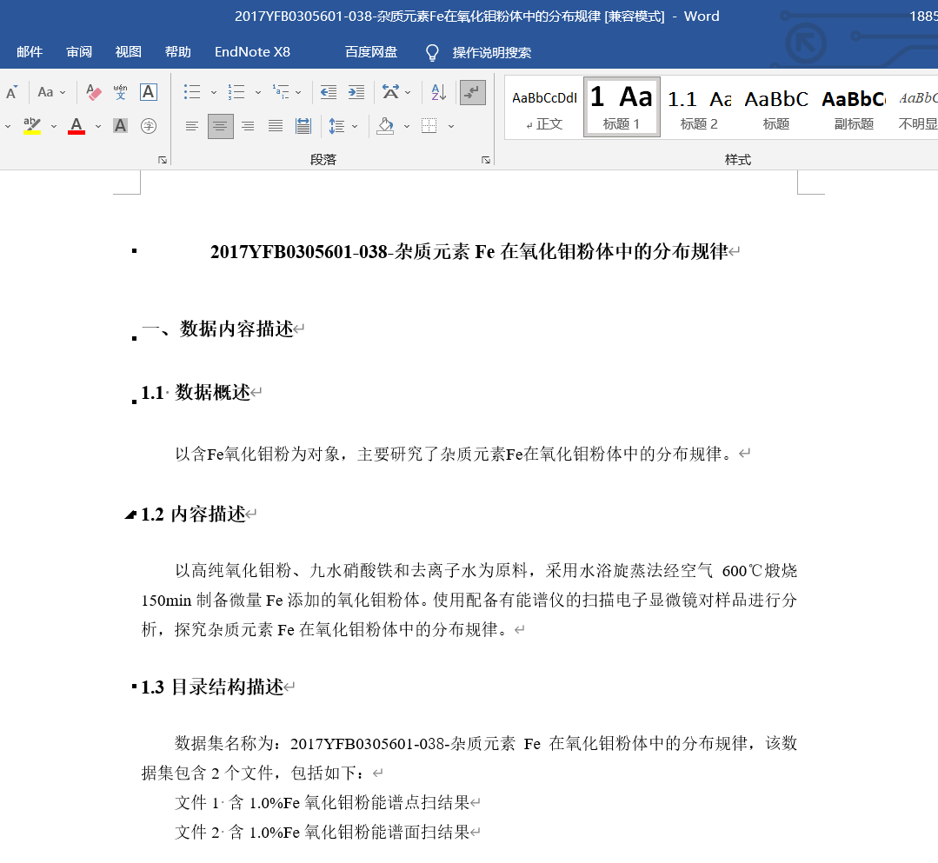Align text right
The width and height of the screenshot is (938, 863).
248,126
